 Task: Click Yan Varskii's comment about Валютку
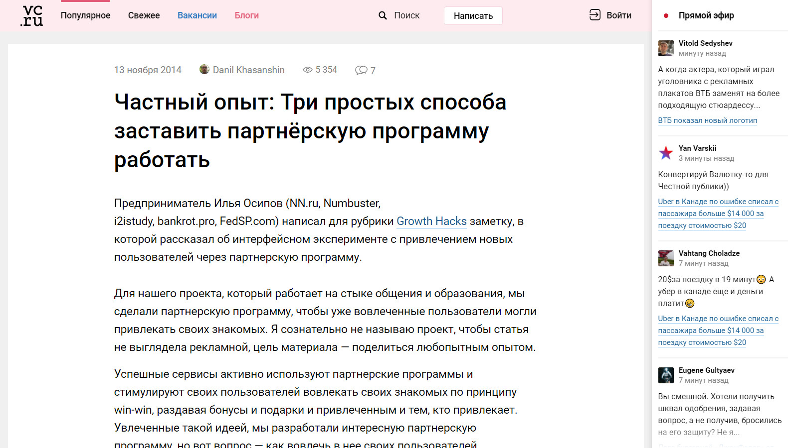[x=713, y=180]
